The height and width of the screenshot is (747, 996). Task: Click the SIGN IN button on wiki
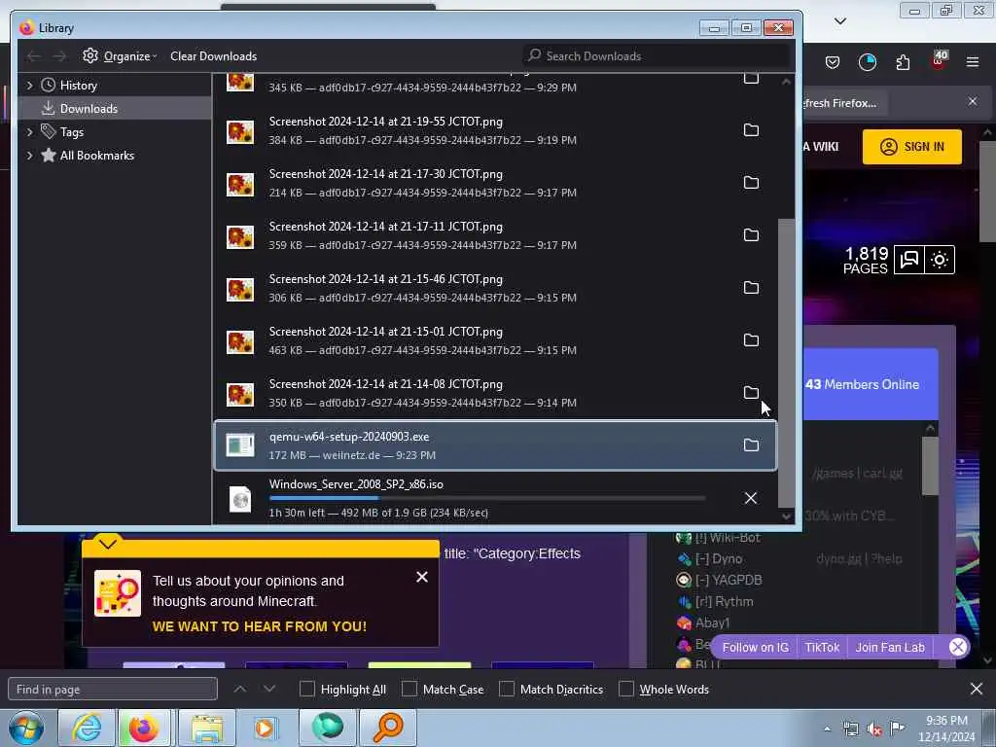[x=911, y=147]
